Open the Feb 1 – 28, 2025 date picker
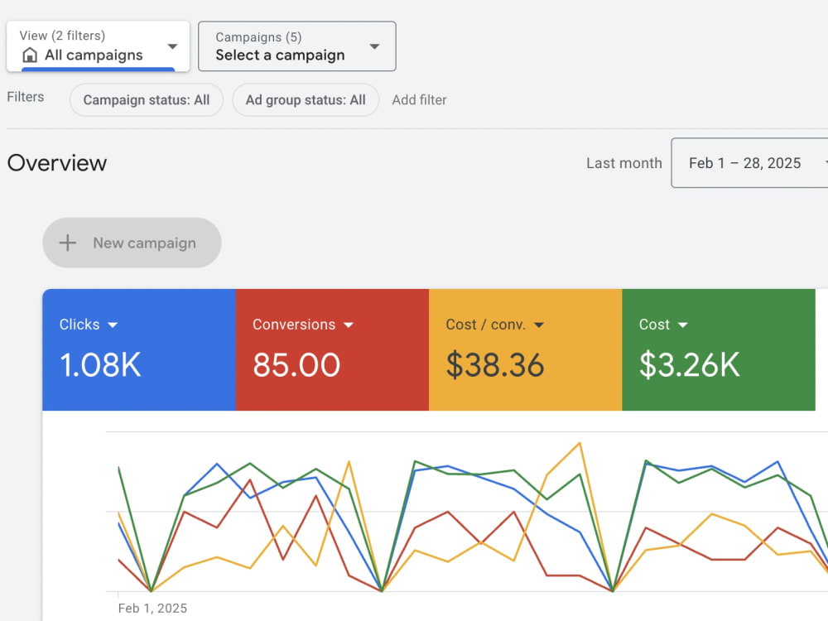Viewport: 828px width, 621px height. (x=749, y=162)
